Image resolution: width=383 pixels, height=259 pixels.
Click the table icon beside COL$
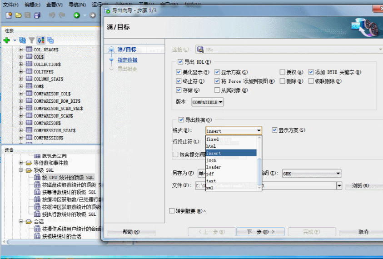29,57
